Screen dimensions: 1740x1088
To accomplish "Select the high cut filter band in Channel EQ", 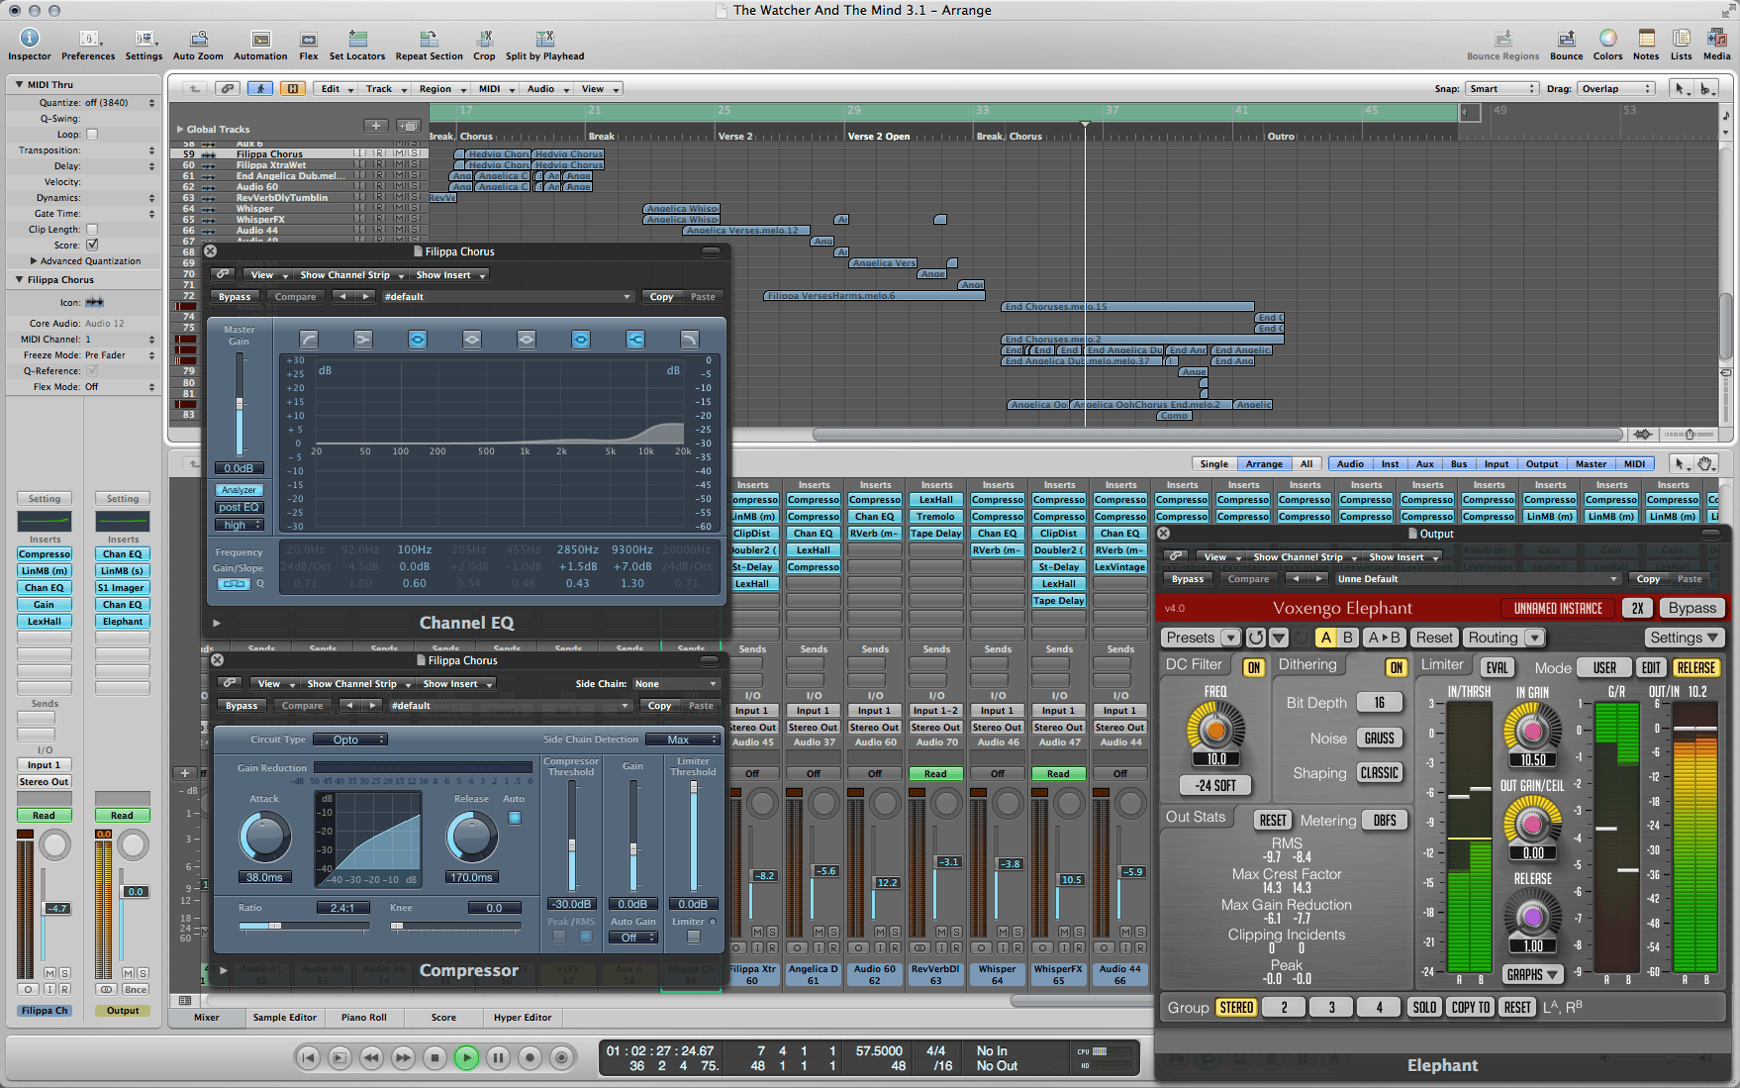I will click(690, 340).
